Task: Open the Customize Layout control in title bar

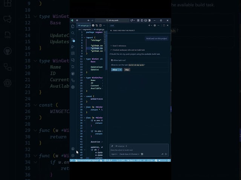Action: tap(138, 20)
